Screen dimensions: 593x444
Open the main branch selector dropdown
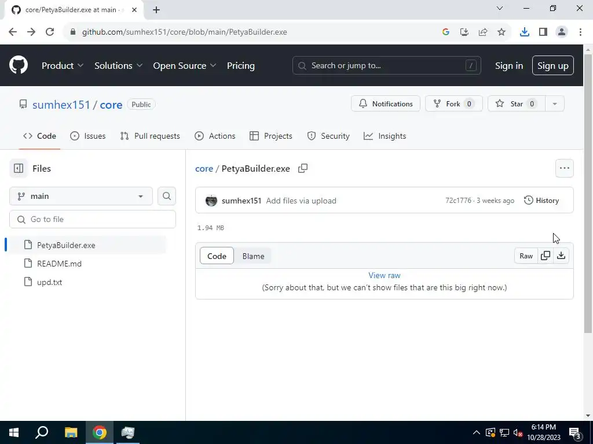(81, 197)
